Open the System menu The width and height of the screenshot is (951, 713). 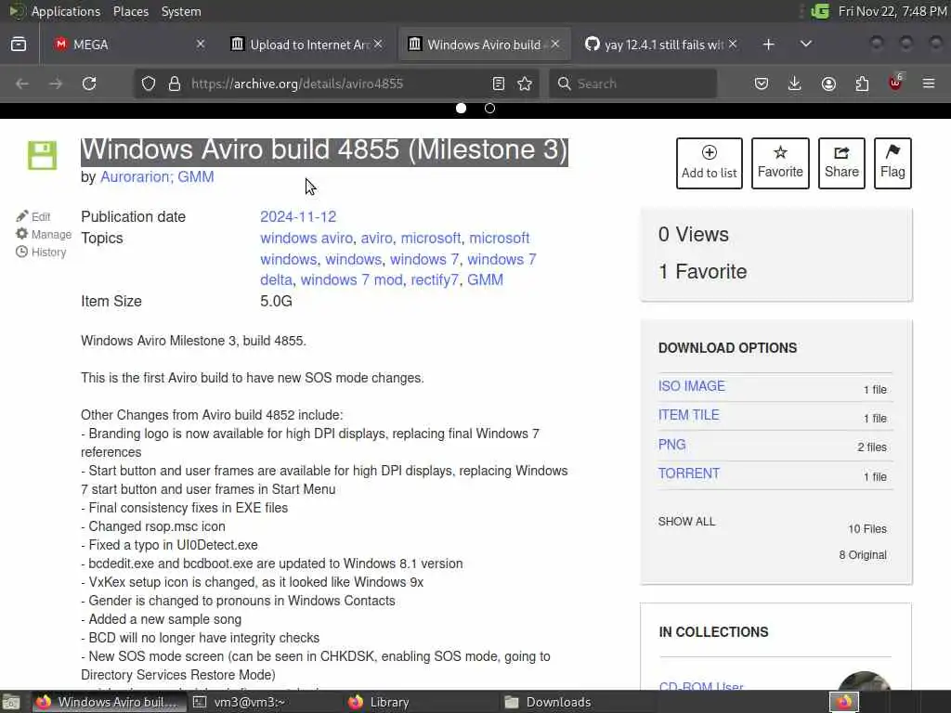(x=181, y=11)
